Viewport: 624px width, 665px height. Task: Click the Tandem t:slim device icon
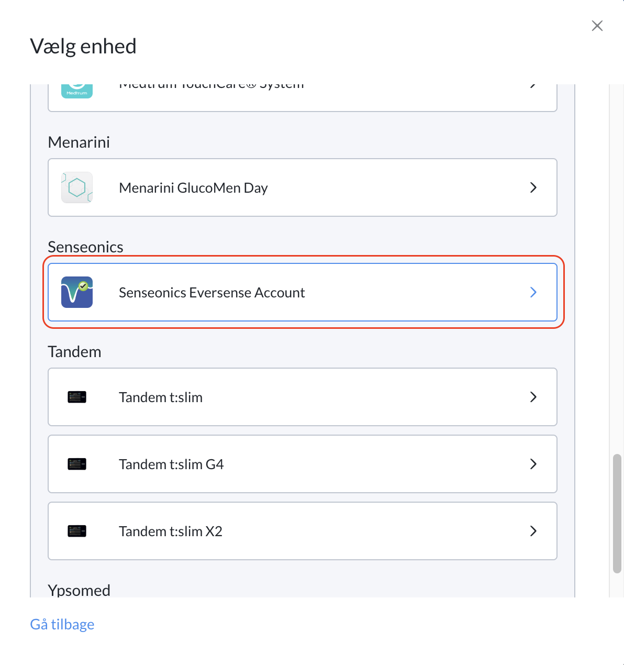click(x=77, y=397)
